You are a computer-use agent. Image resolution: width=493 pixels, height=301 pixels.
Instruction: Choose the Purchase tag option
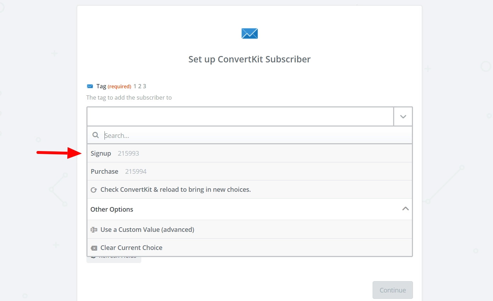250,171
